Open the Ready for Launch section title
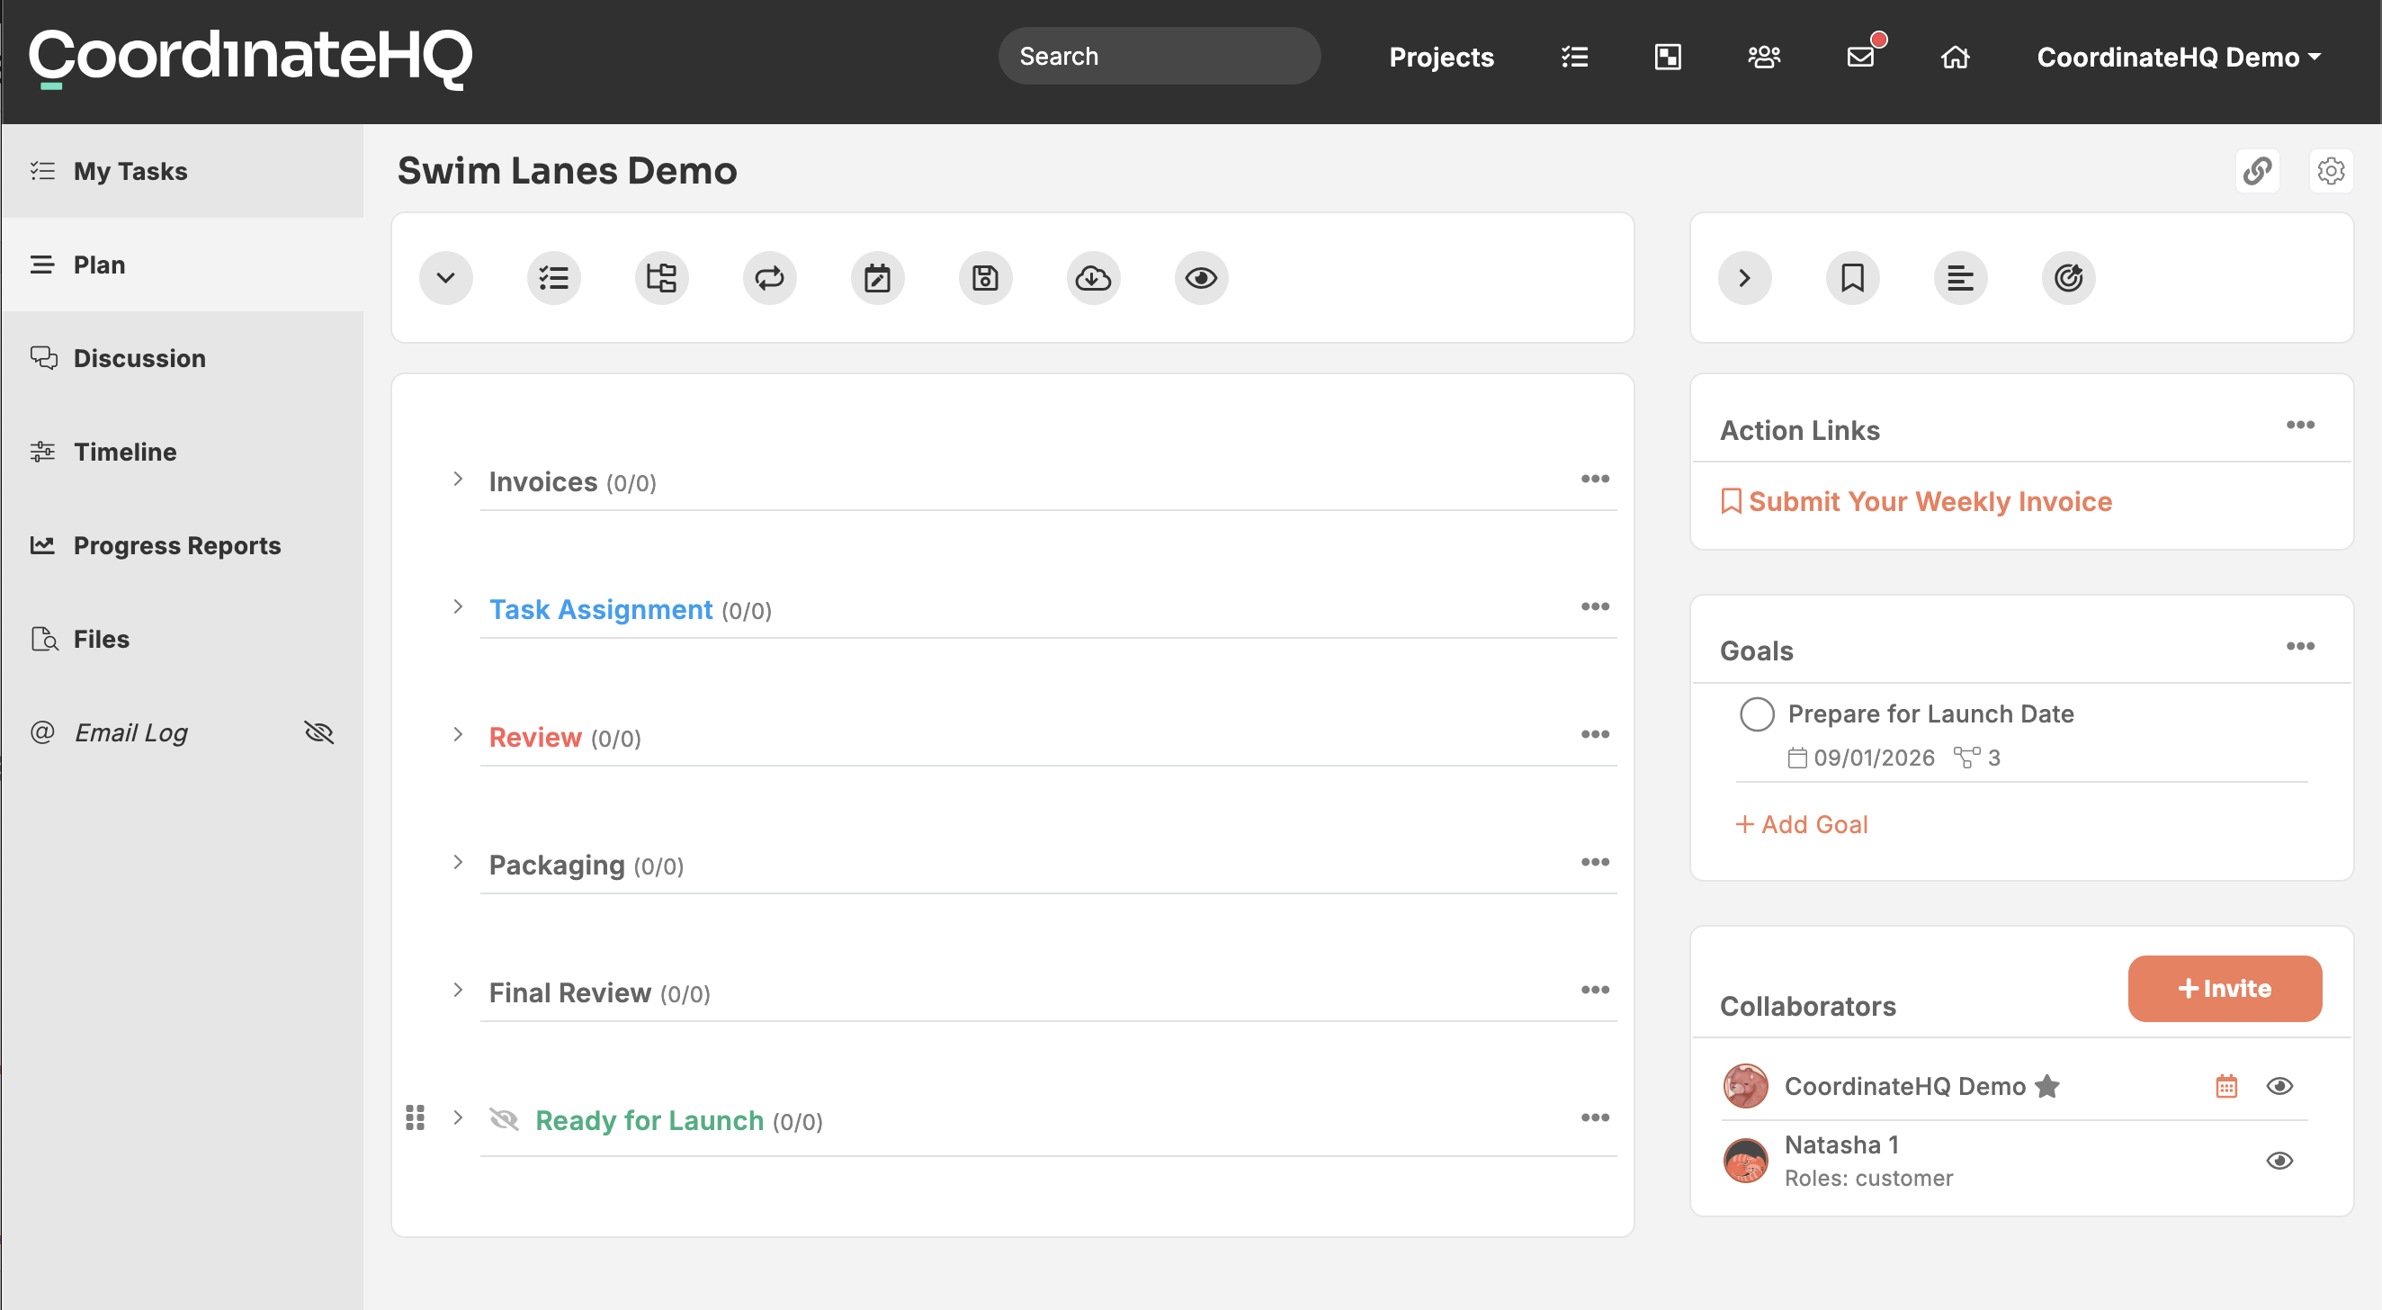2382x1310 pixels. click(x=649, y=1120)
